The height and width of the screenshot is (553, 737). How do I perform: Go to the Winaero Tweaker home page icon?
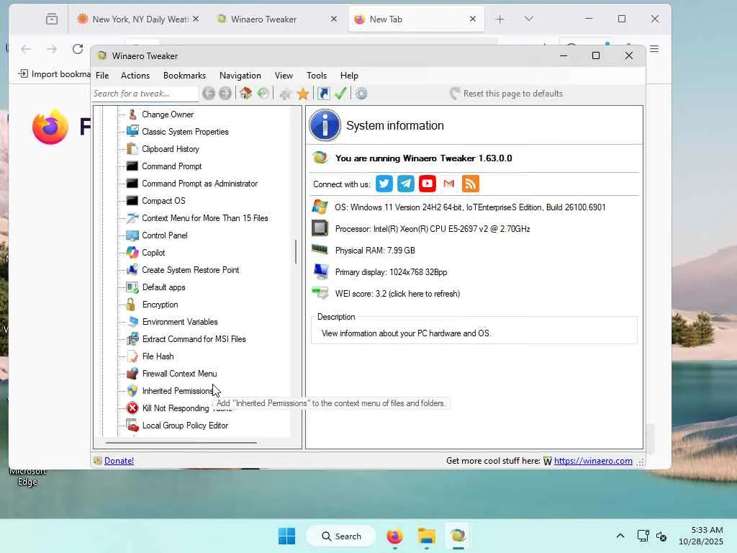[245, 93]
